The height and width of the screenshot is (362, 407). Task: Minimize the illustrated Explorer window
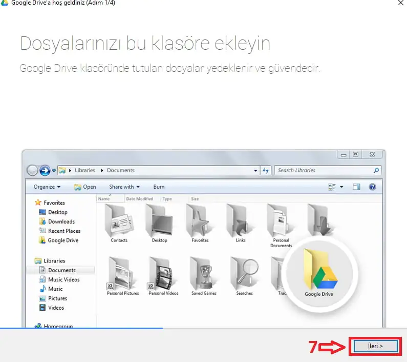[344, 155]
